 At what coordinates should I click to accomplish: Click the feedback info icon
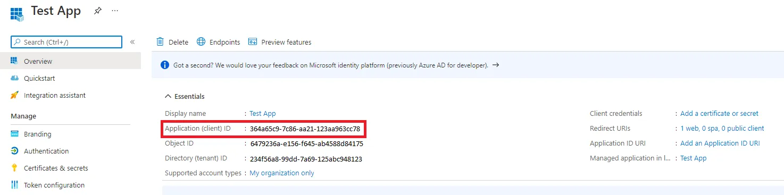[x=165, y=65]
